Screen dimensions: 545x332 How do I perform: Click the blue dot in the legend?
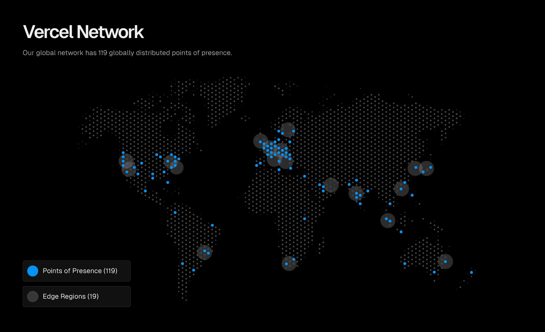pos(32,271)
